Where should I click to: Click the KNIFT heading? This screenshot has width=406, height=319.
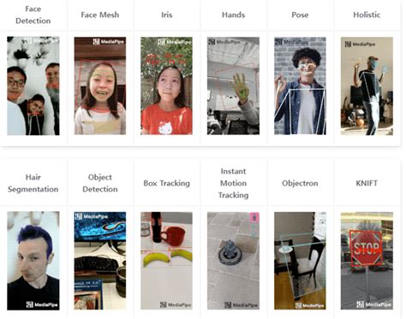coord(367,183)
